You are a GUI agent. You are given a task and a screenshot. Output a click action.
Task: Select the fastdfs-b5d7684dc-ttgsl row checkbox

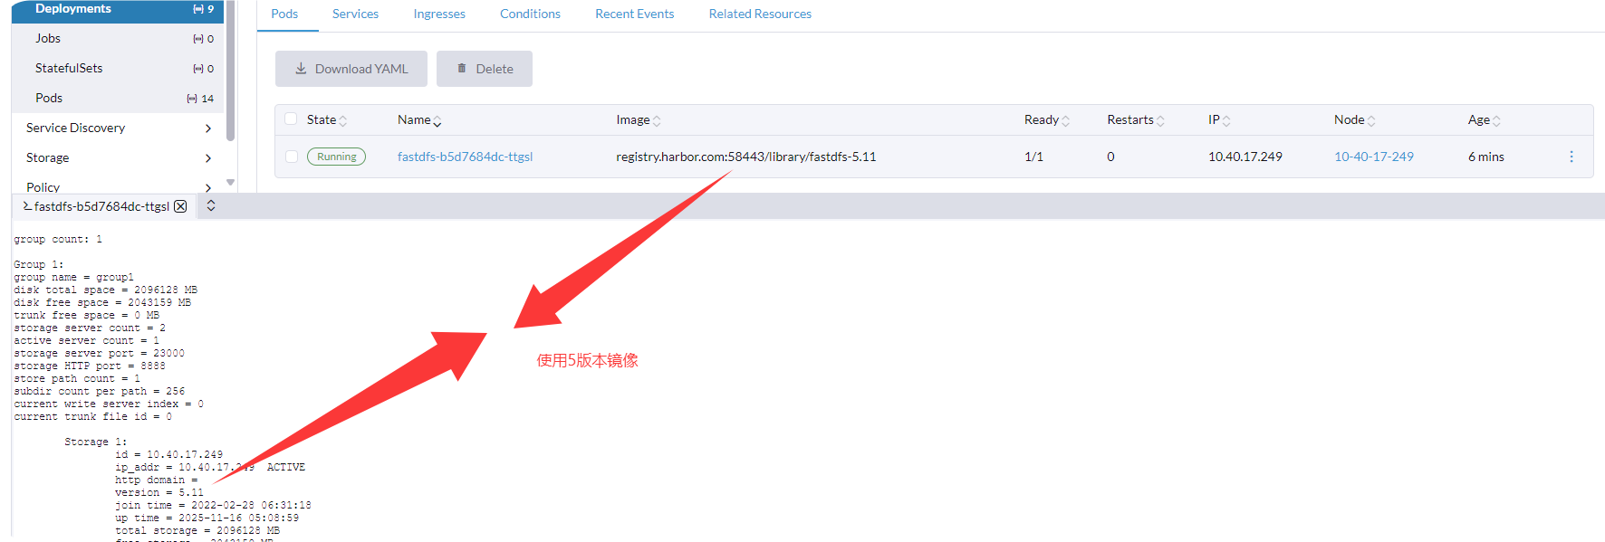pyautogui.click(x=292, y=157)
